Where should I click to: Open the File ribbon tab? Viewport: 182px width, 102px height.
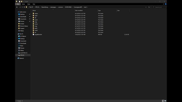18,4
